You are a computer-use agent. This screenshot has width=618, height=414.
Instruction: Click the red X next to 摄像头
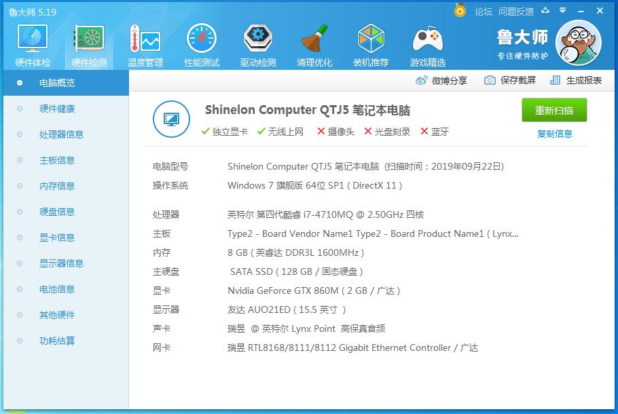click(x=323, y=132)
